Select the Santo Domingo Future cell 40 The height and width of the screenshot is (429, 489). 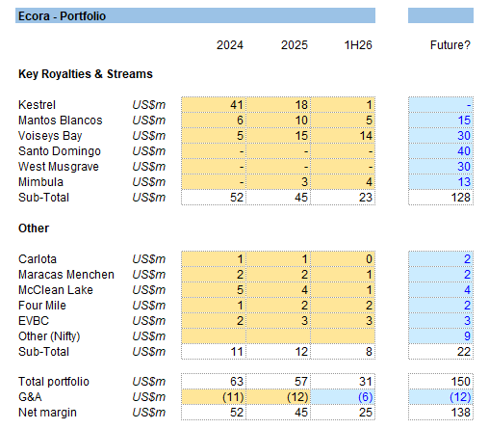(x=441, y=151)
